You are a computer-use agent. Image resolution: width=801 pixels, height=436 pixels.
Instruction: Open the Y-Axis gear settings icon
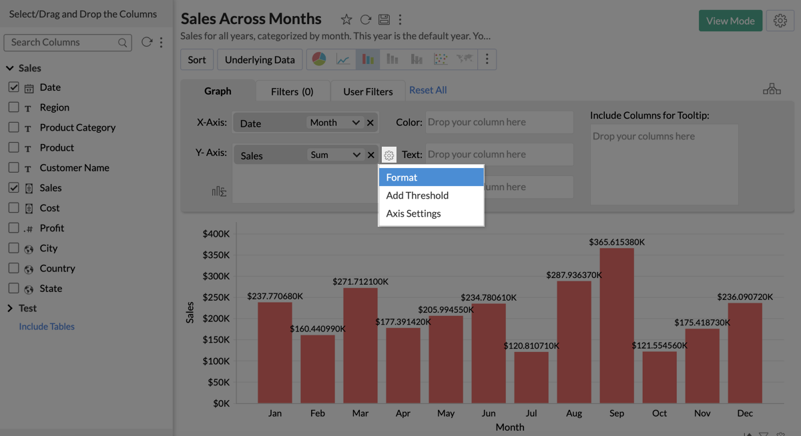click(389, 155)
